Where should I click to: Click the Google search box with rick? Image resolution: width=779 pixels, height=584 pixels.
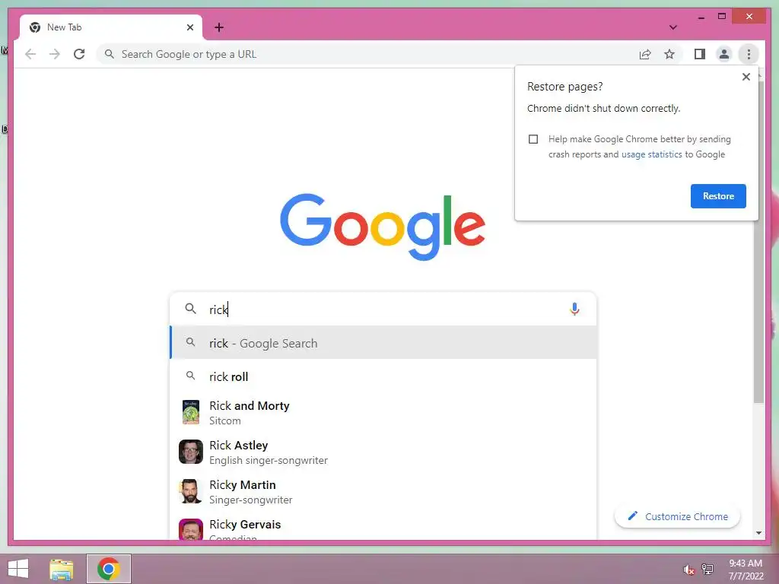pyautogui.click(x=383, y=309)
